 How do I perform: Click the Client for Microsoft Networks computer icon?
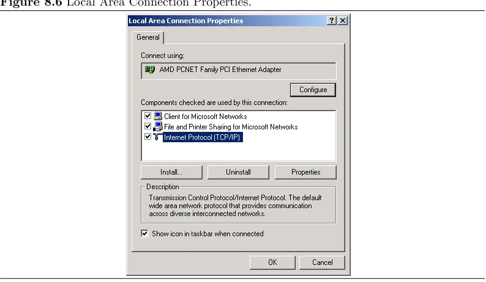click(158, 116)
